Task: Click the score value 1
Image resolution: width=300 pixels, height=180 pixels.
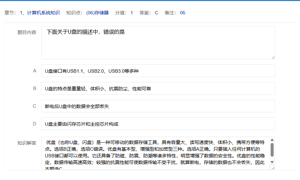Action: point(131,13)
